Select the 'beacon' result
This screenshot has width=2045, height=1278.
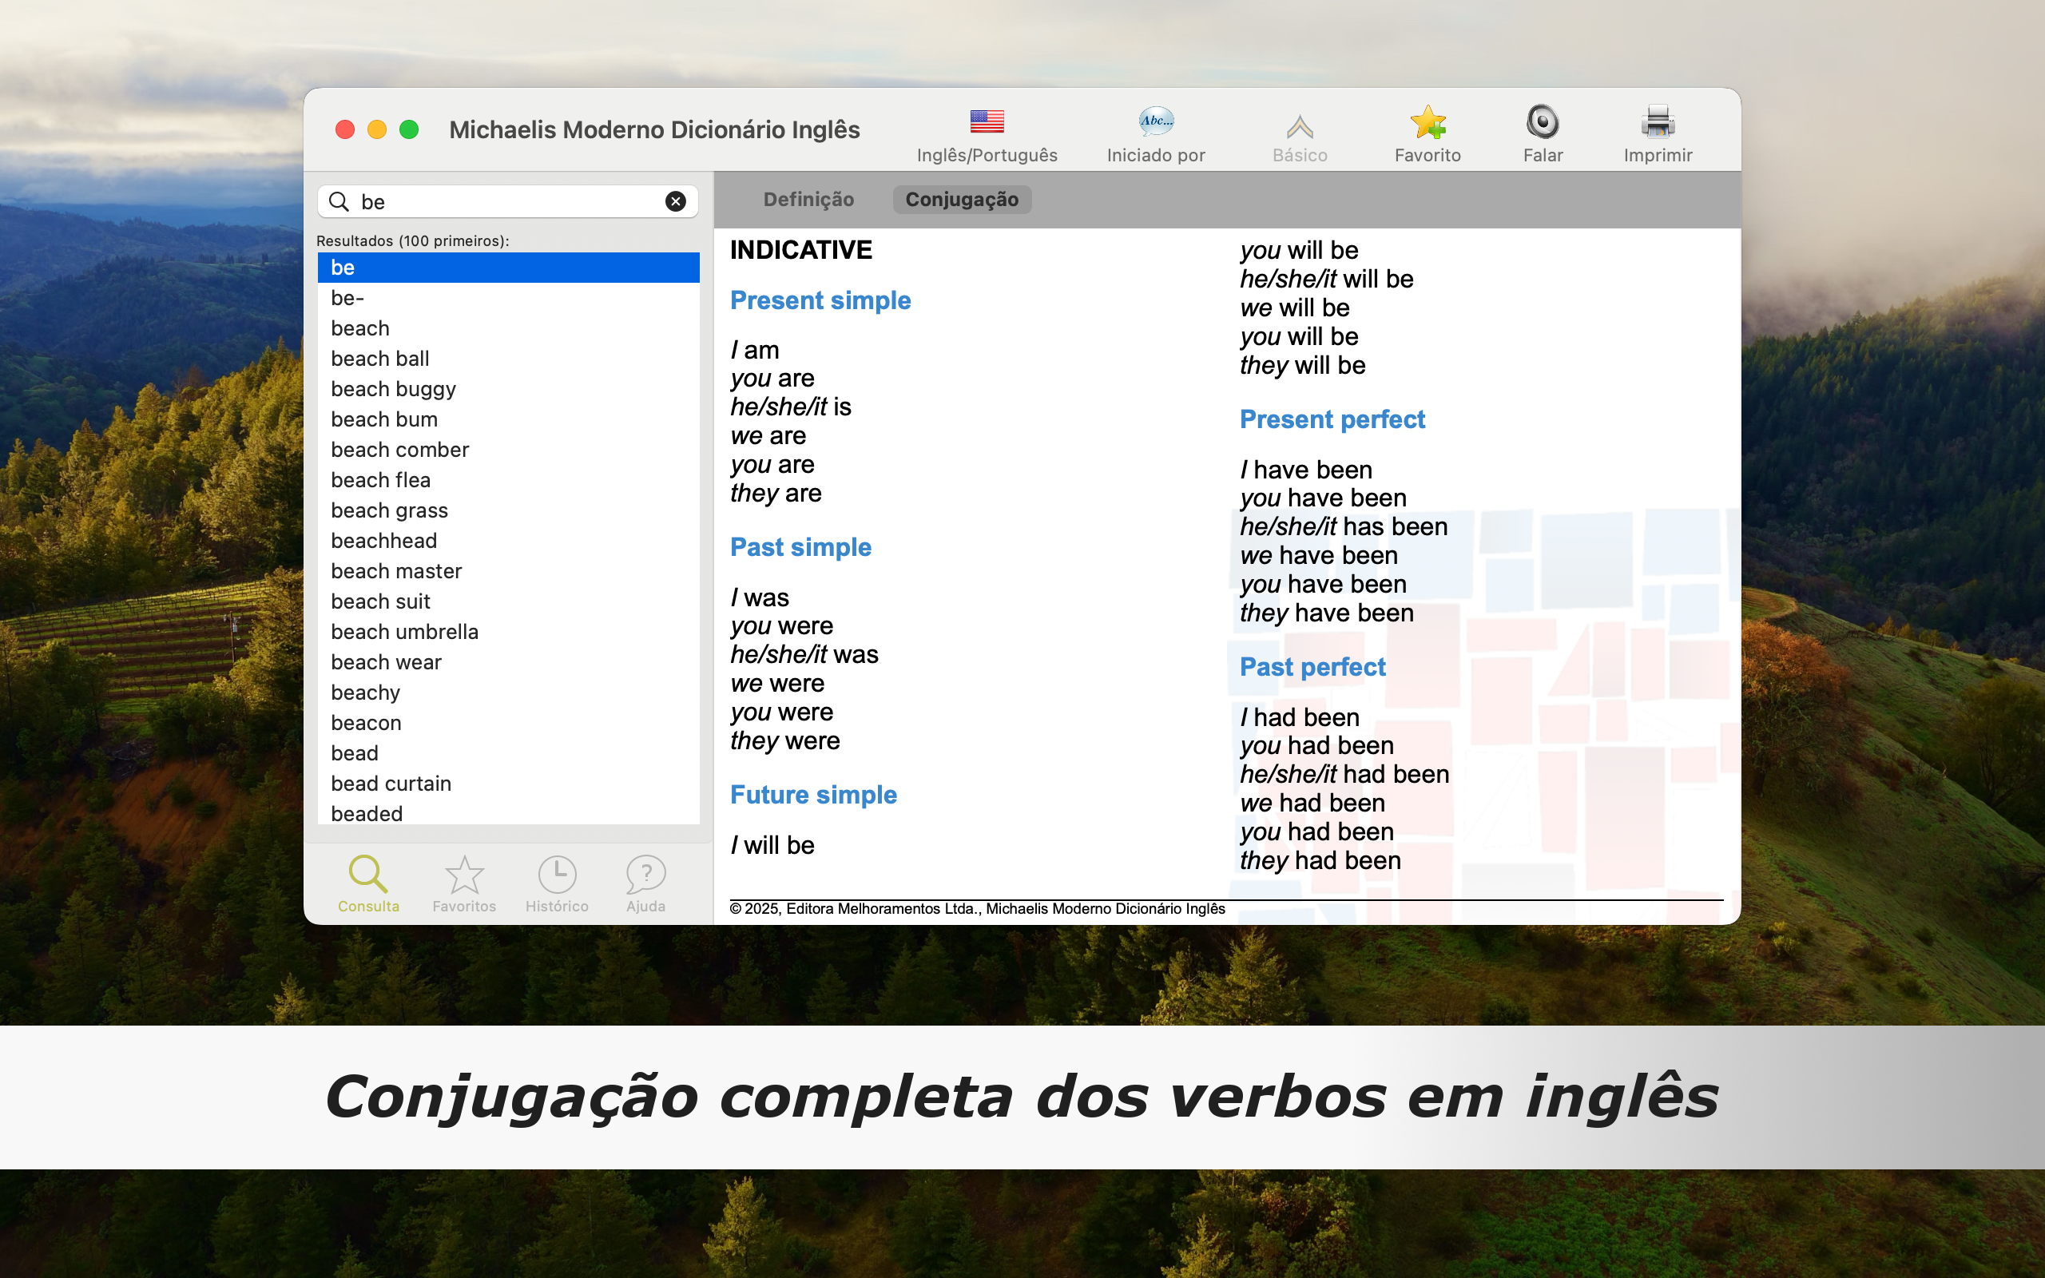508,724
